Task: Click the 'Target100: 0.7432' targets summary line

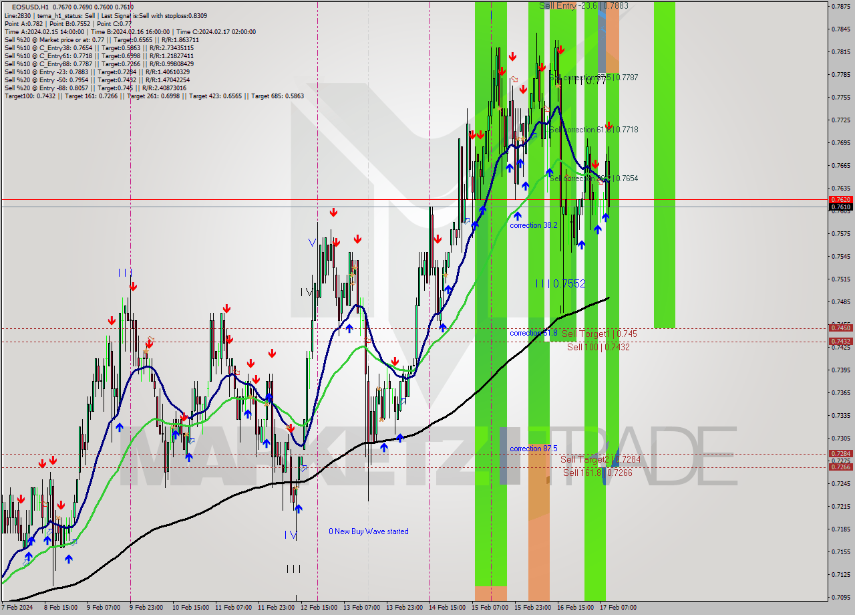Action: pyautogui.click(x=154, y=96)
